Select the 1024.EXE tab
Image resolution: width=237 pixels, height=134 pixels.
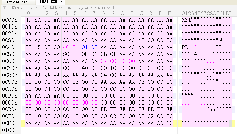point(48,2)
